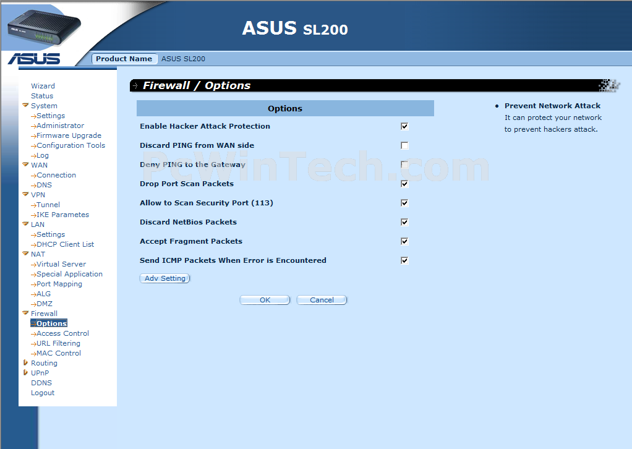632x449 pixels.
Task: Click Logout in the sidebar
Action: (x=43, y=393)
